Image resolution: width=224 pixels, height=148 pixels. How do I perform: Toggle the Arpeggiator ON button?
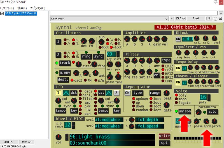click(127, 93)
